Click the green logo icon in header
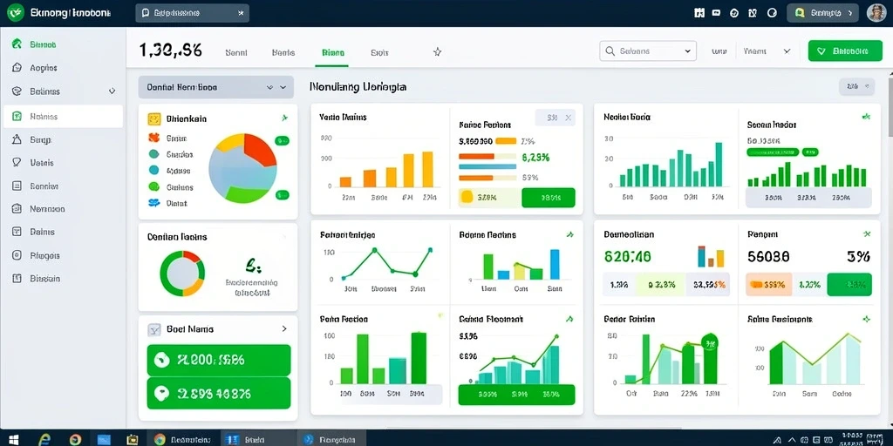893x446 pixels. point(16,12)
